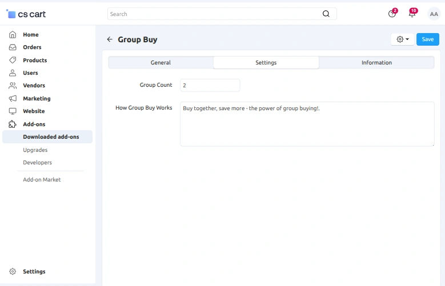The image size is (445, 286).
Task: Click the search magnifier icon
Action: click(x=326, y=14)
